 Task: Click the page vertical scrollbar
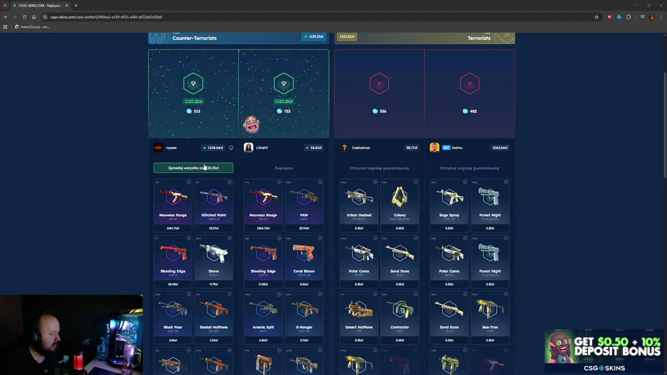[x=664, y=125]
